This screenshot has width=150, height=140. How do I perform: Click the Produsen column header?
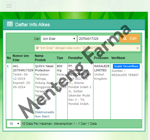101,58
